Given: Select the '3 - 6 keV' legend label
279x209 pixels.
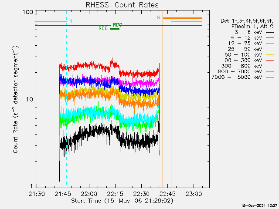Looking at the screenshot, I should (x=248, y=32).
